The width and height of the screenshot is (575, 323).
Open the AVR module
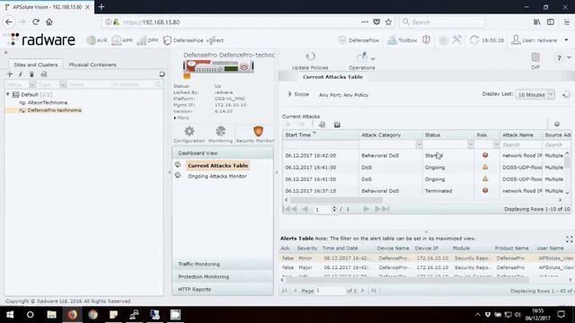click(97, 40)
